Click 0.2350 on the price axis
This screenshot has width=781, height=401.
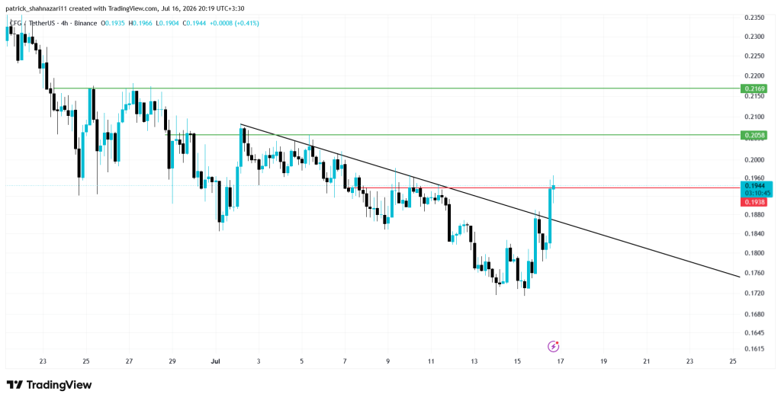point(754,18)
